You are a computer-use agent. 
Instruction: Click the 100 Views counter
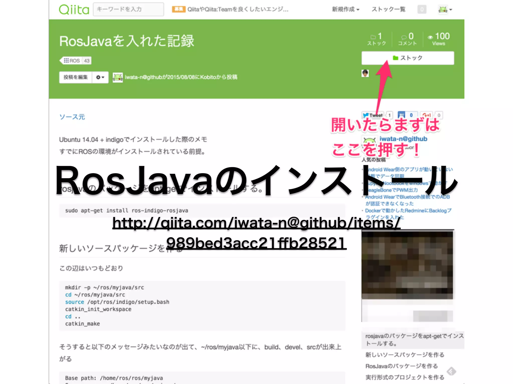(x=439, y=39)
